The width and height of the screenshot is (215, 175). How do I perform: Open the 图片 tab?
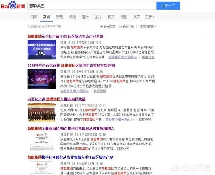click(x=98, y=17)
